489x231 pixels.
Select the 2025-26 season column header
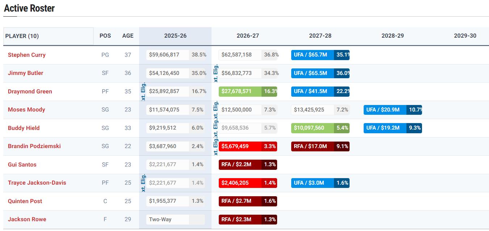[175, 36]
